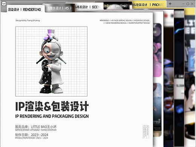
Task: Minimize the window
Action: click(184, 4)
